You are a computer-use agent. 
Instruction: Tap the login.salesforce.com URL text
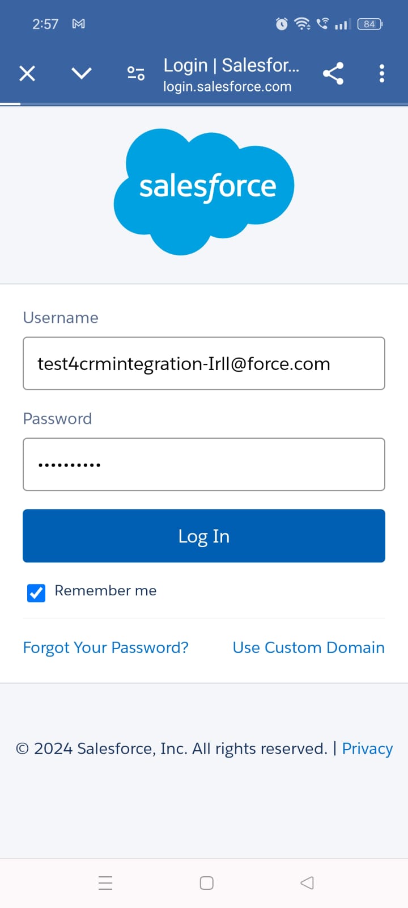pyautogui.click(x=227, y=87)
